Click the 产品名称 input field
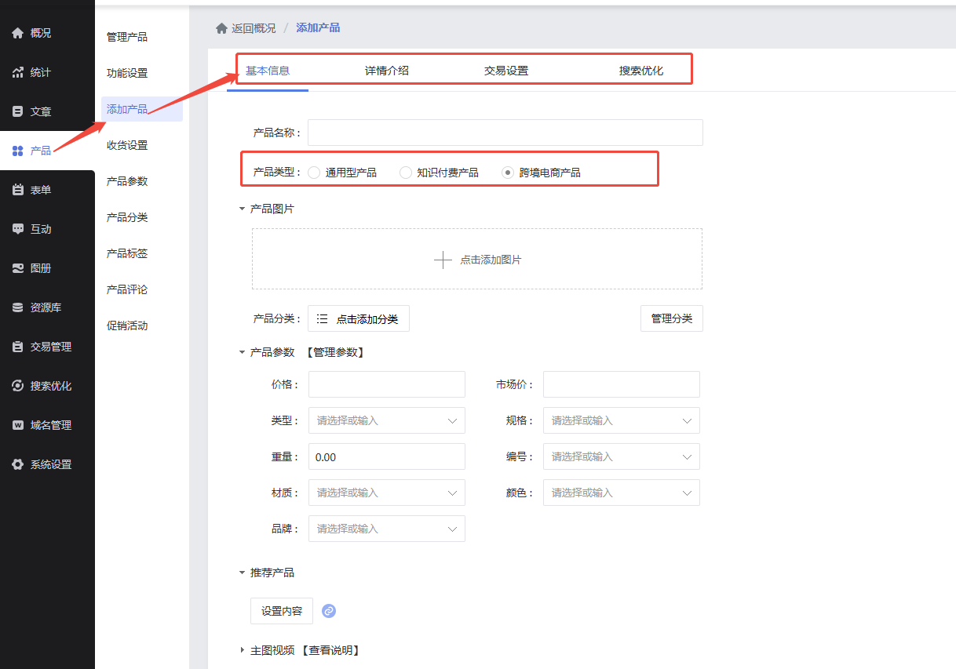 tap(505, 133)
